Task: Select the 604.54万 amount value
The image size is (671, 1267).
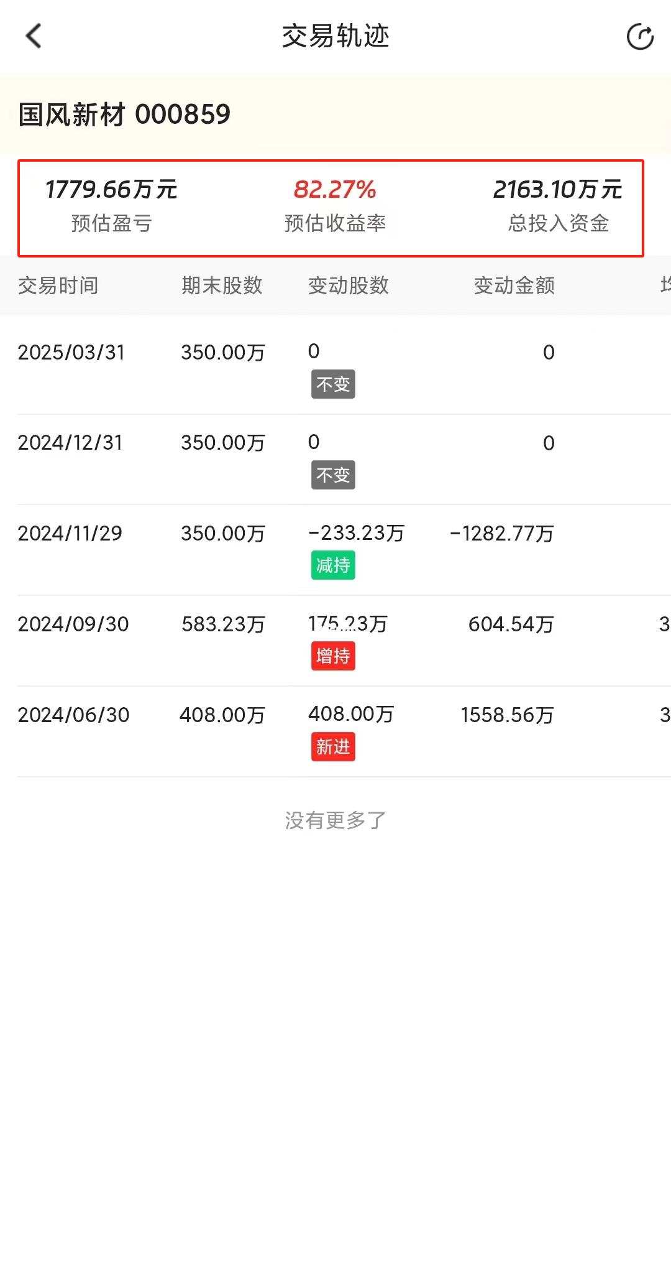Action: [x=511, y=624]
